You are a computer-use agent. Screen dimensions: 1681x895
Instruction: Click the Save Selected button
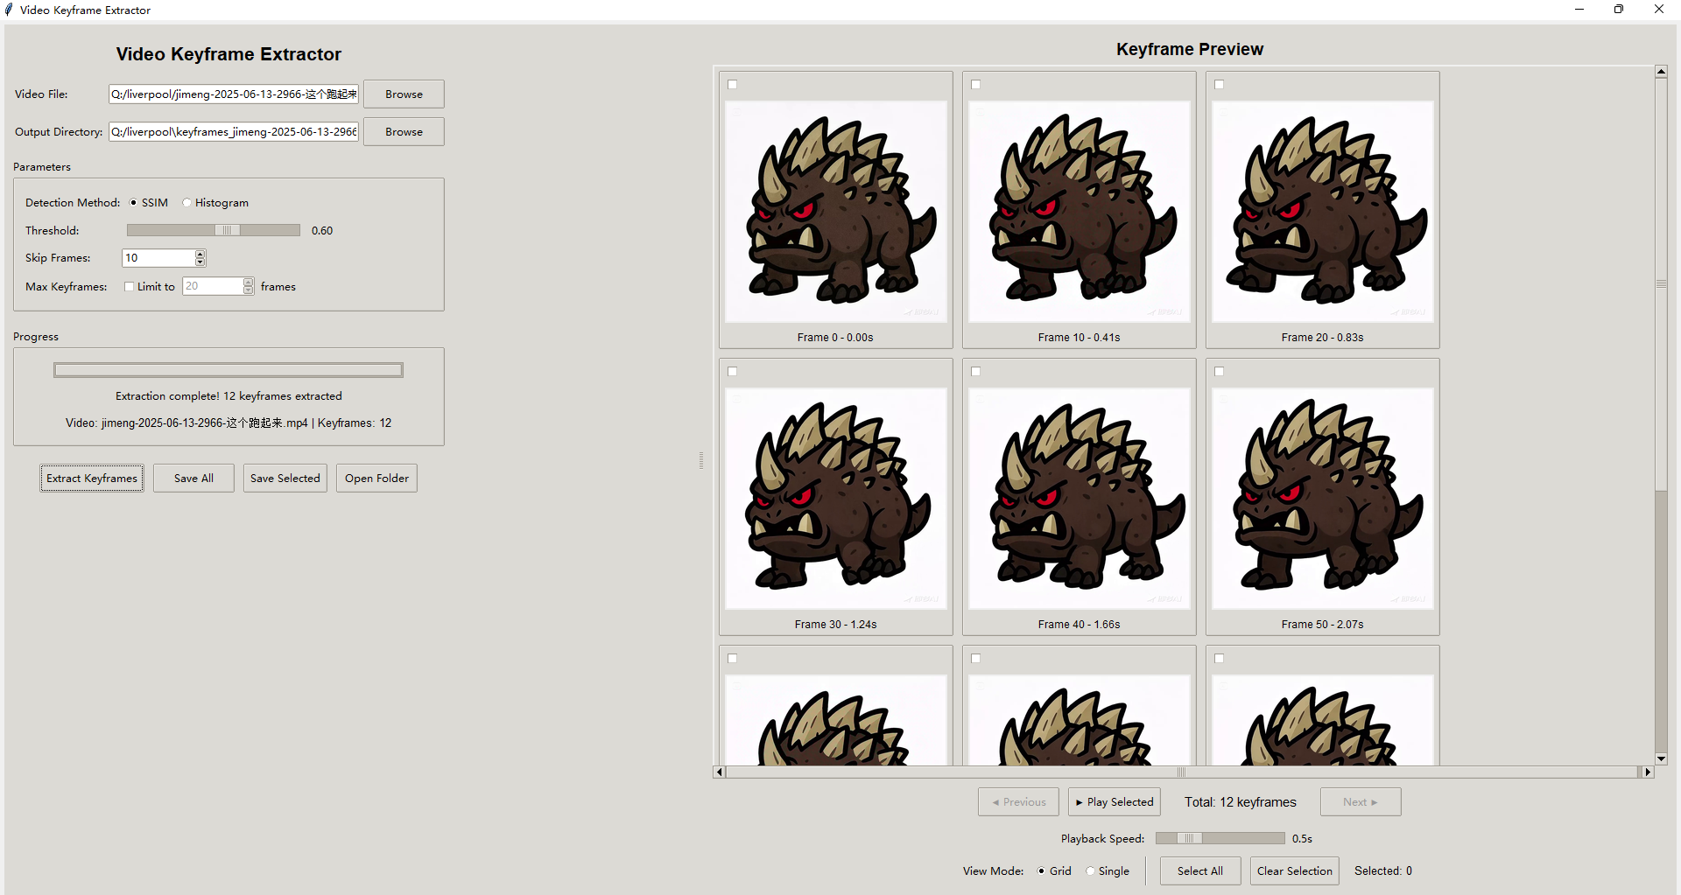(285, 479)
